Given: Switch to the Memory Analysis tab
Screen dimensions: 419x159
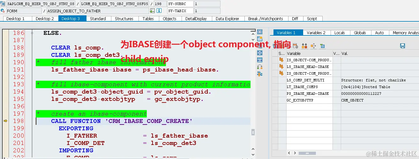Looking at the screenshot, I should pyautogui.click(x=405, y=33).
